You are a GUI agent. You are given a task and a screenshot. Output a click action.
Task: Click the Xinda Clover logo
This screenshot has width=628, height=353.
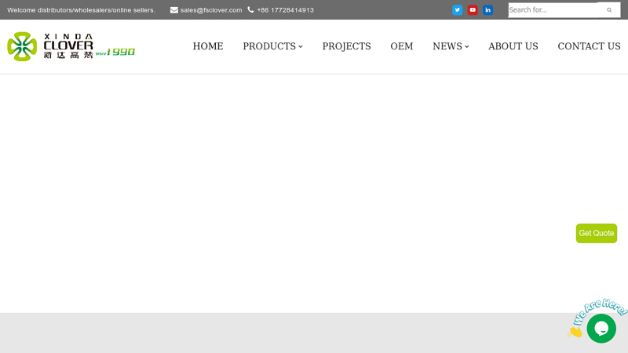point(71,46)
